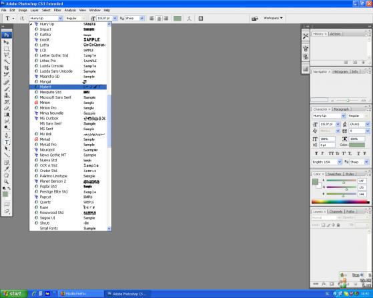The width and height of the screenshot is (373, 298).
Task: Toggle Superscript in the Character panel
Action: click(x=344, y=153)
